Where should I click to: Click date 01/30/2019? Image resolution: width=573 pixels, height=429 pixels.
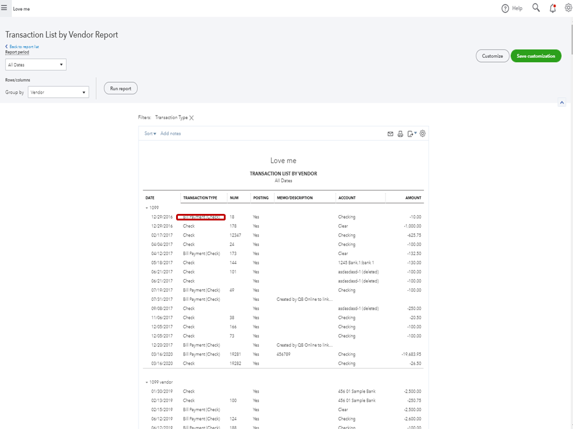coord(162,391)
